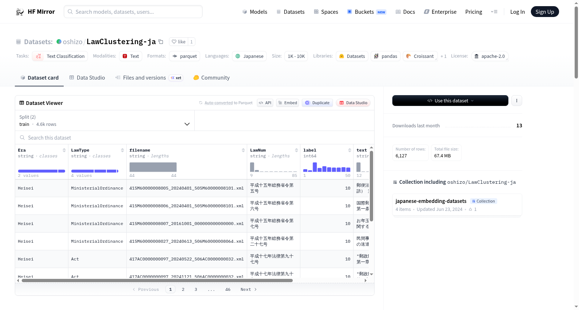
Task: Open the Datasets menu item
Action: [290, 12]
